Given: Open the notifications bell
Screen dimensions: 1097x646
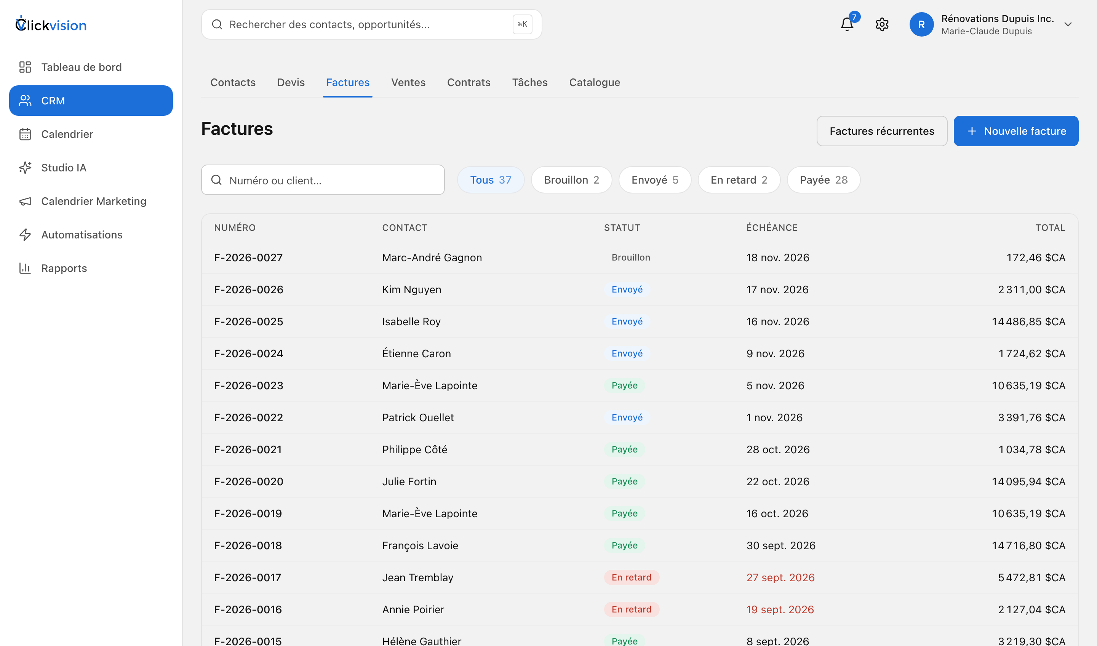Looking at the screenshot, I should (847, 24).
